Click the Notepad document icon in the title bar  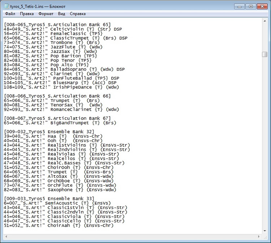pyautogui.click(x=7, y=6)
